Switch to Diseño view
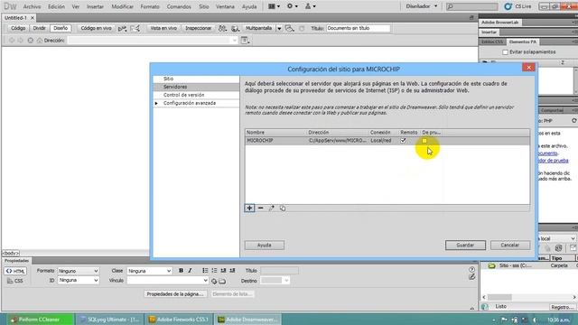This screenshot has height=325, width=578. (x=61, y=28)
